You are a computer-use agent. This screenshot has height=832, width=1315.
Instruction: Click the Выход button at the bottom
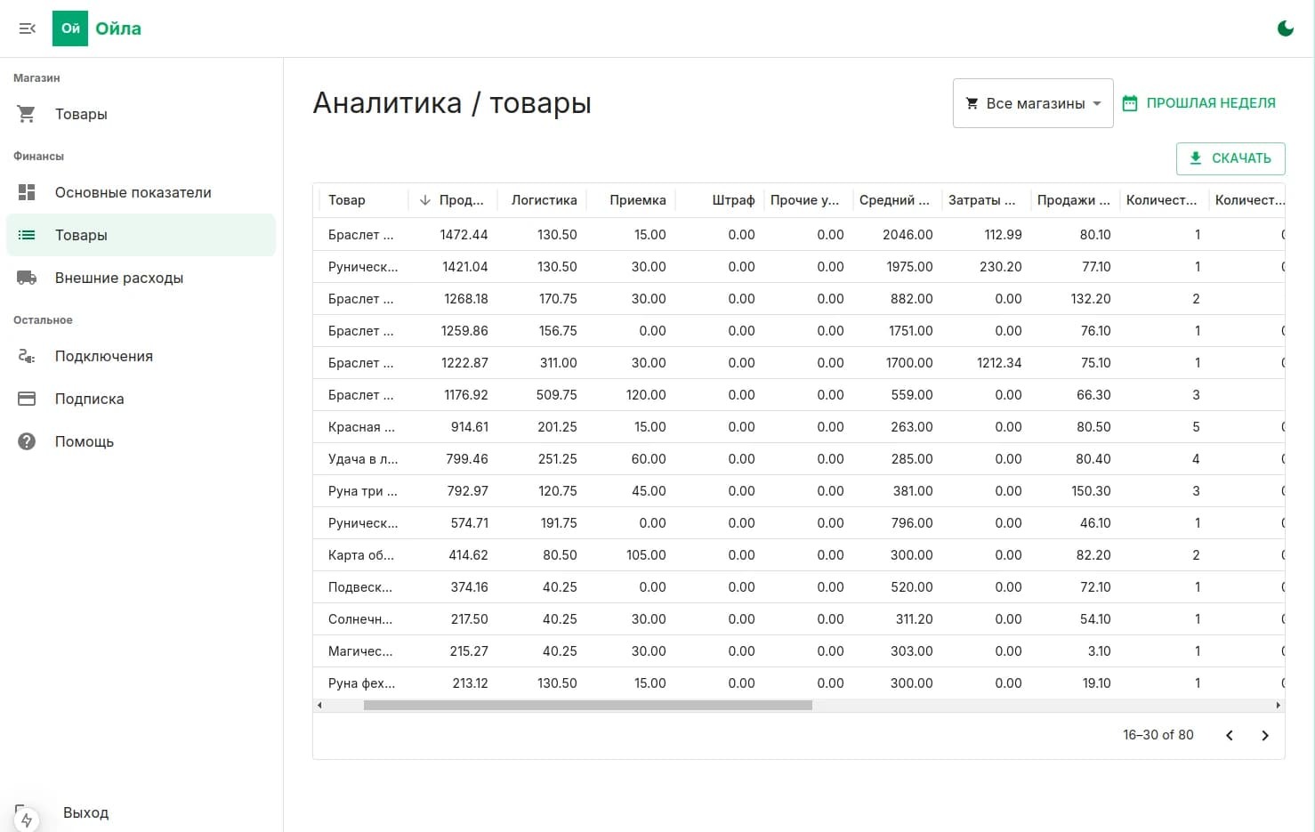[85, 812]
